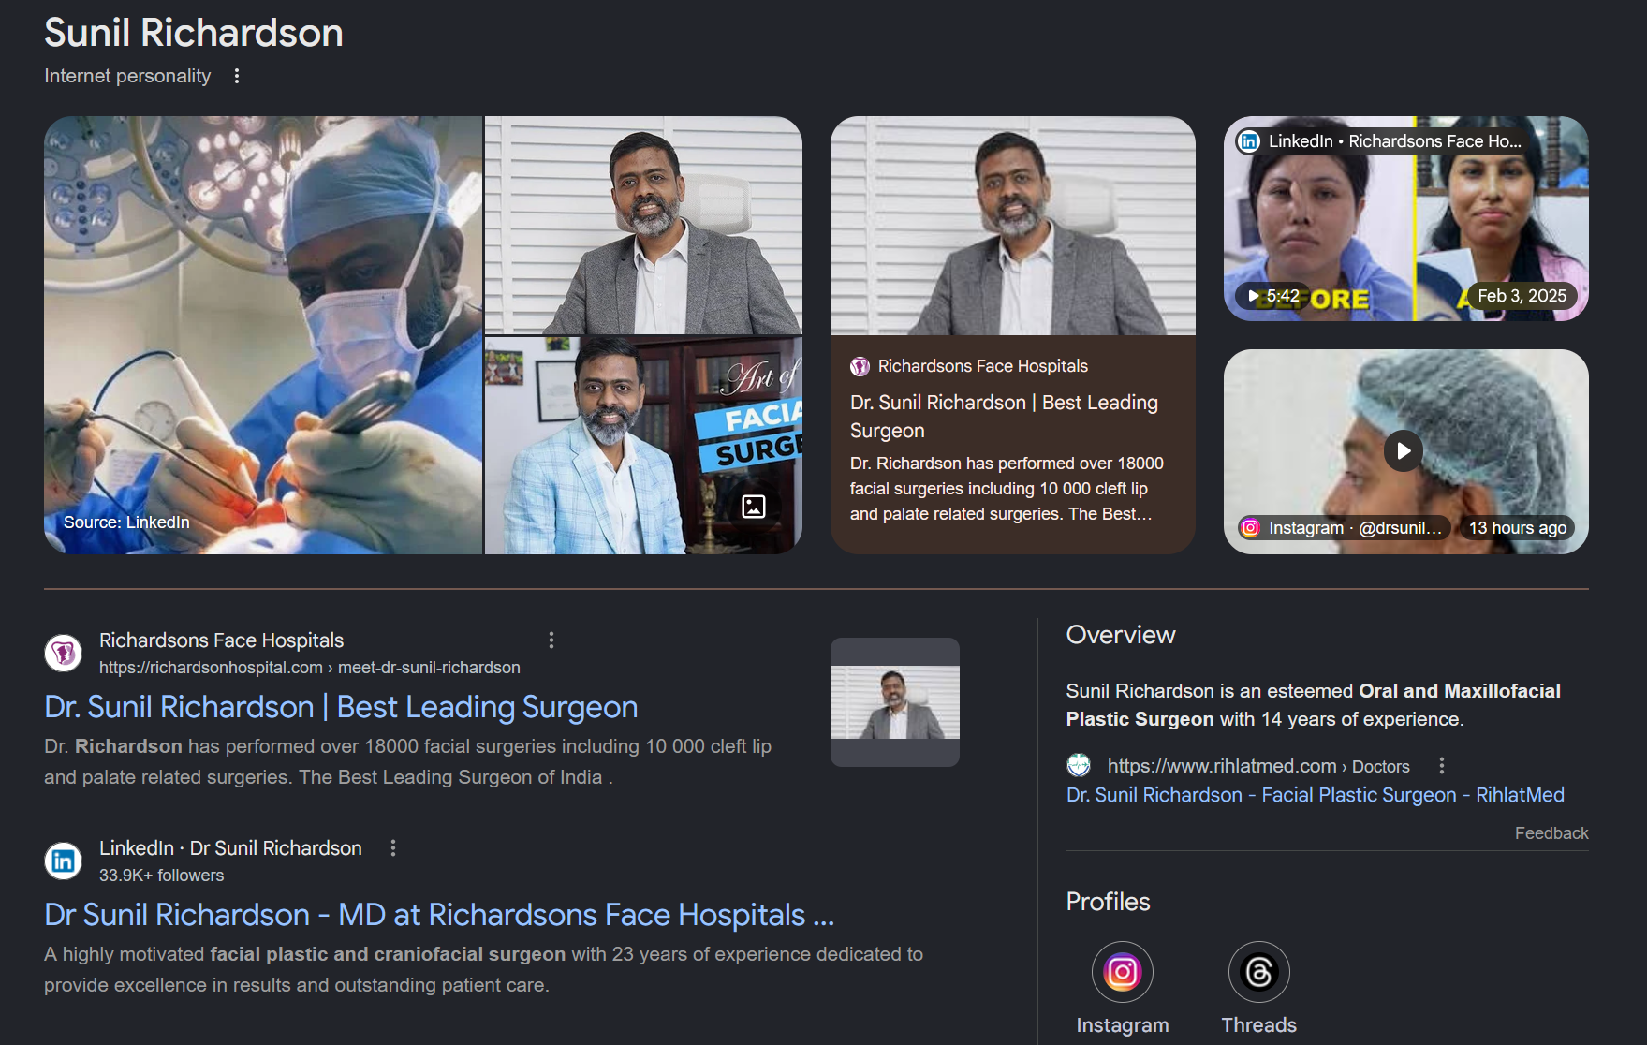Click the 'Internet personality' subtitle
Image resolution: width=1647 pixels, height=1045 pixels.
[127, 76]
